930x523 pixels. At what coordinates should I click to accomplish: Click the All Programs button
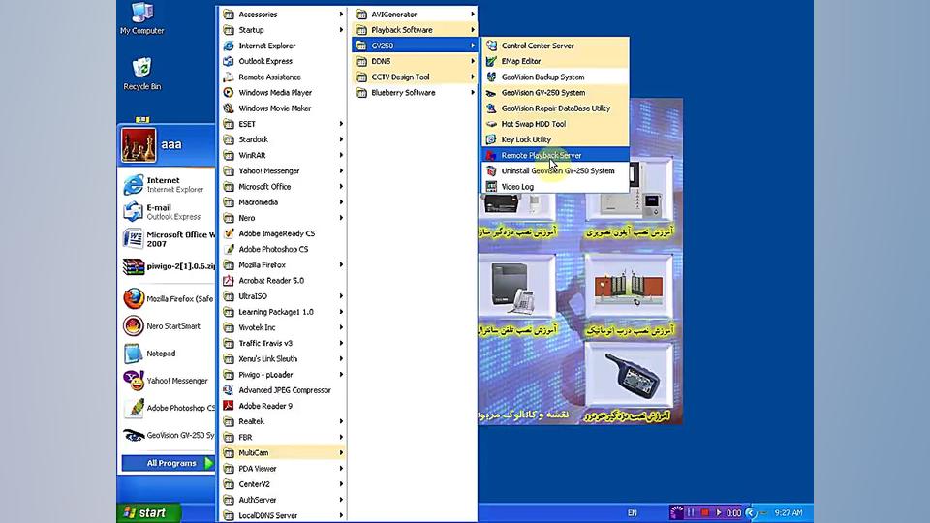[x=168, y=463]
